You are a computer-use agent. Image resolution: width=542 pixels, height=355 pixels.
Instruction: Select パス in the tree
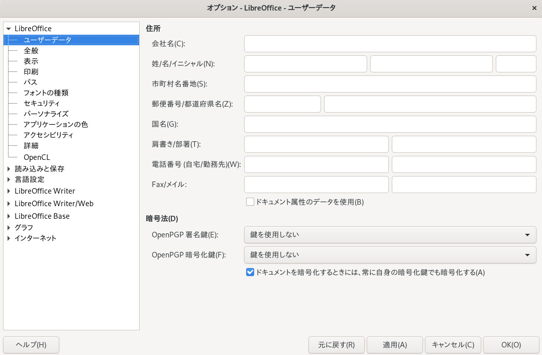click(x=30, y=82)
